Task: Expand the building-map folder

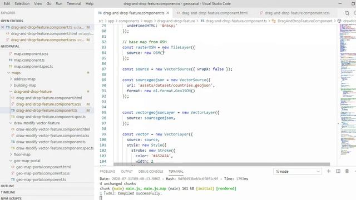Action: (x=25, y=86)
